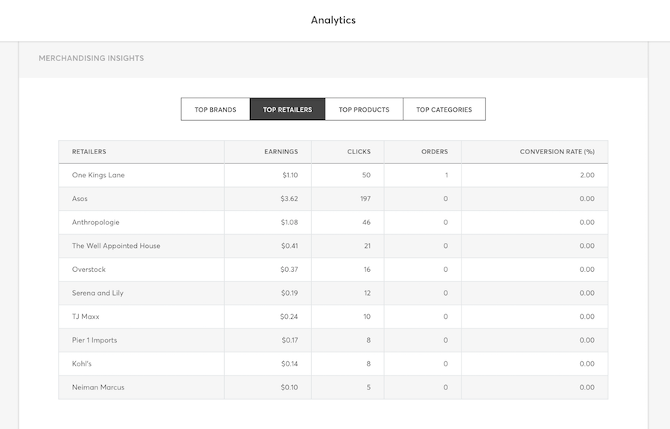Select the TJ Maxx retailer name
The height and width of the screenshot is (429, 670).
pyautogui.click(x=86, y=317)
